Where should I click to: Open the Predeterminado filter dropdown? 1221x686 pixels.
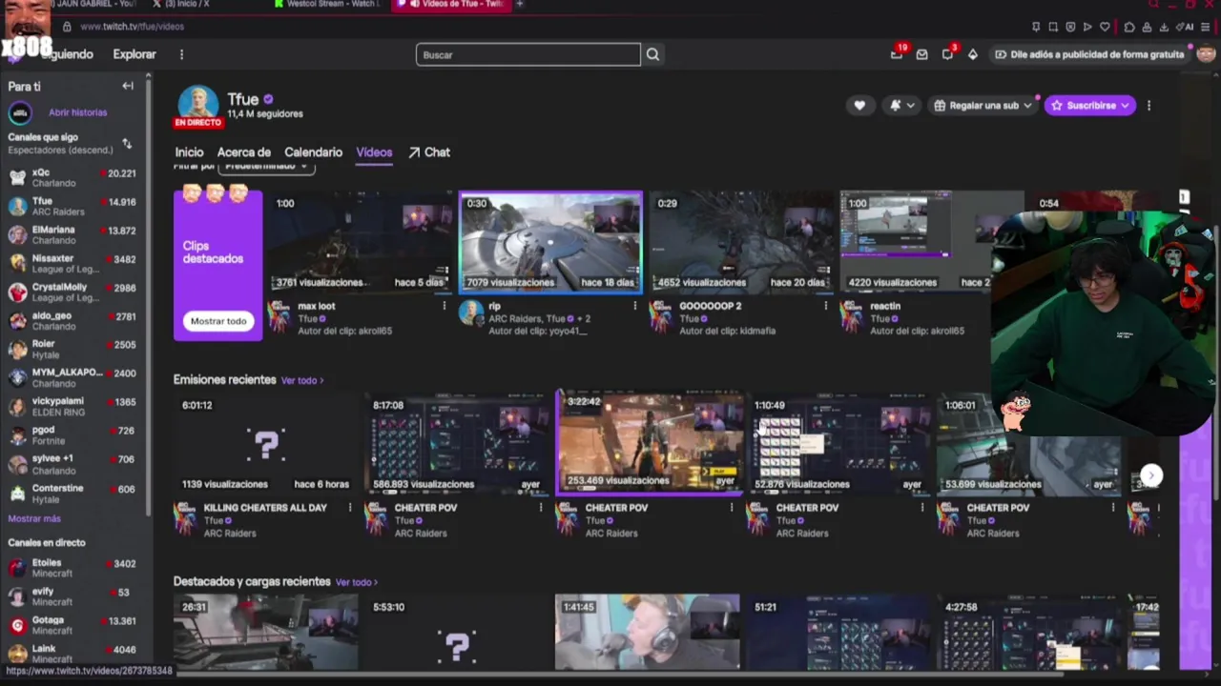pos(266,167)
